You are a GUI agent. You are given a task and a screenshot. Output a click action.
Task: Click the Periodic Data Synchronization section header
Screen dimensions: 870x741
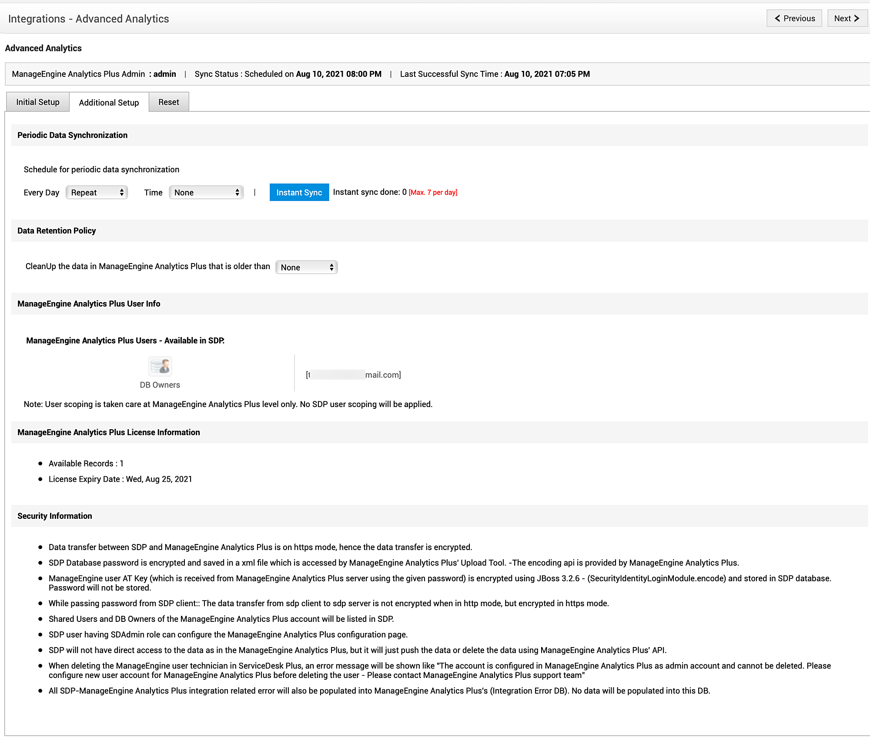(x=72, y=135)
